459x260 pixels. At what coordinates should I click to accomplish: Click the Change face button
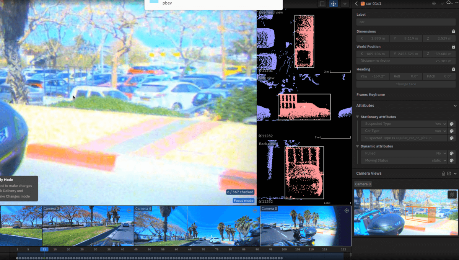405,84
